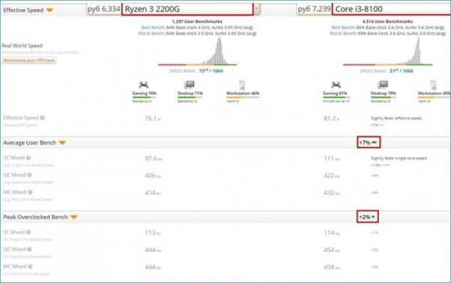Click Slightly faster single-core speed note
The width and height of the screenshot is (451, 283).
(399, 158)
